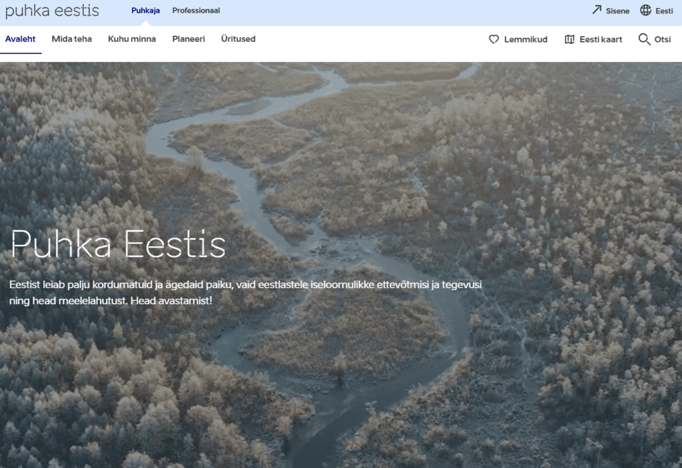Expand the Kuhu minna menu
Viewport: 682px width, 468px height.
[x=132, y=39]
